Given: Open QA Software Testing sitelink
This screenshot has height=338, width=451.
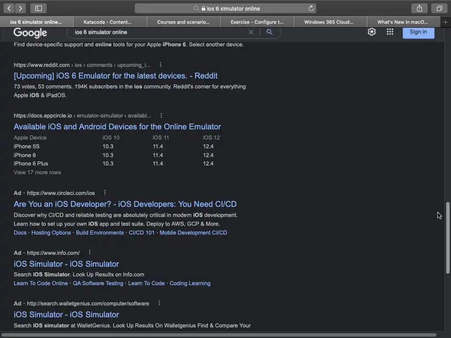Looking at the screenshot, I should [x=98, y=283].
